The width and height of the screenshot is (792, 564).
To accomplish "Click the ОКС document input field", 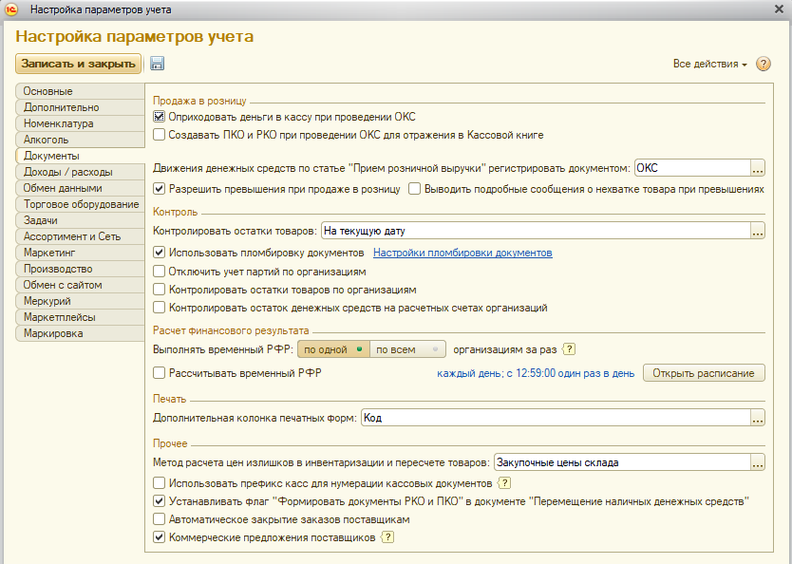I will click(692, 168).
